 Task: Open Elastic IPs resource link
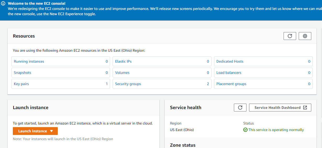pyautogui.click(x=123, y=61)
